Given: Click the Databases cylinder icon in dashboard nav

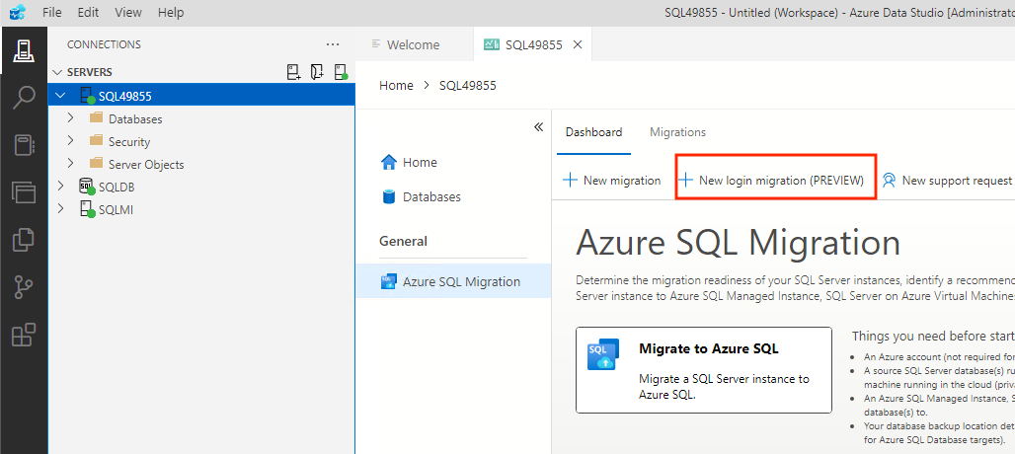Looking at the screenshot, I should 388,196.
